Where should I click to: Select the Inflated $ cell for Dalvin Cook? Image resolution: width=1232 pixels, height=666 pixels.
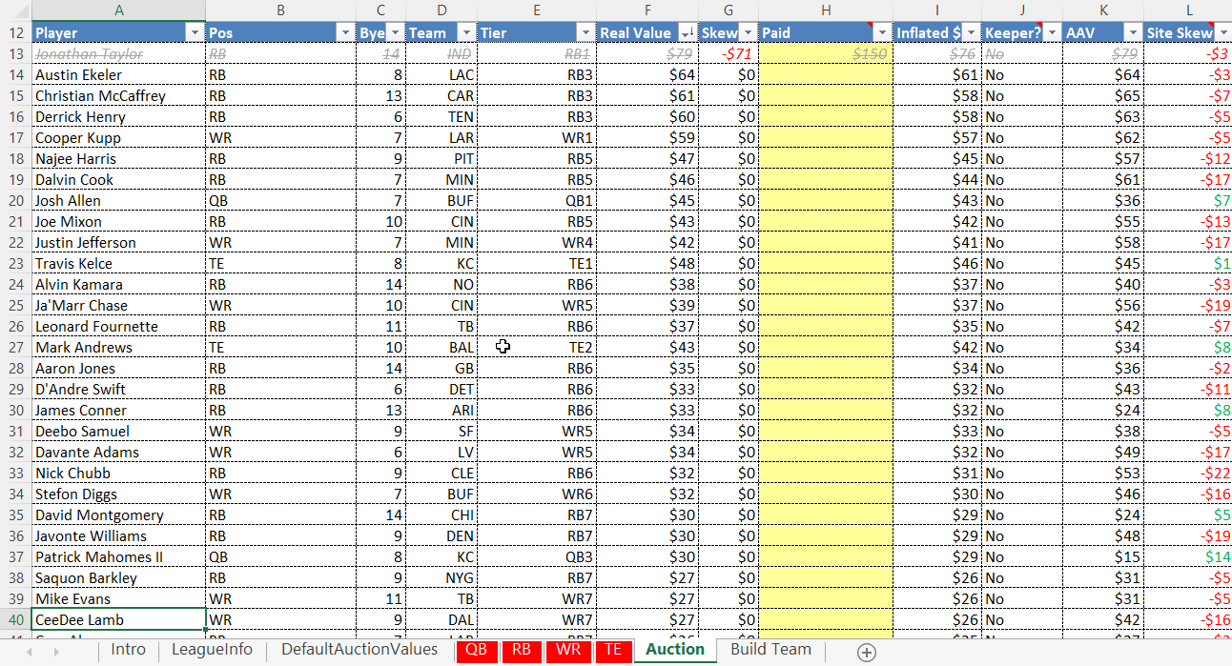(937, 179)
